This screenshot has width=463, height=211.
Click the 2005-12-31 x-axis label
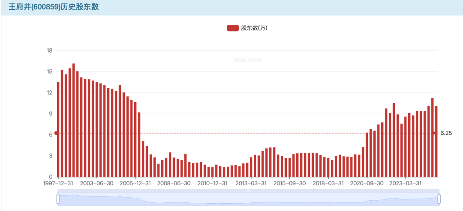135,183
